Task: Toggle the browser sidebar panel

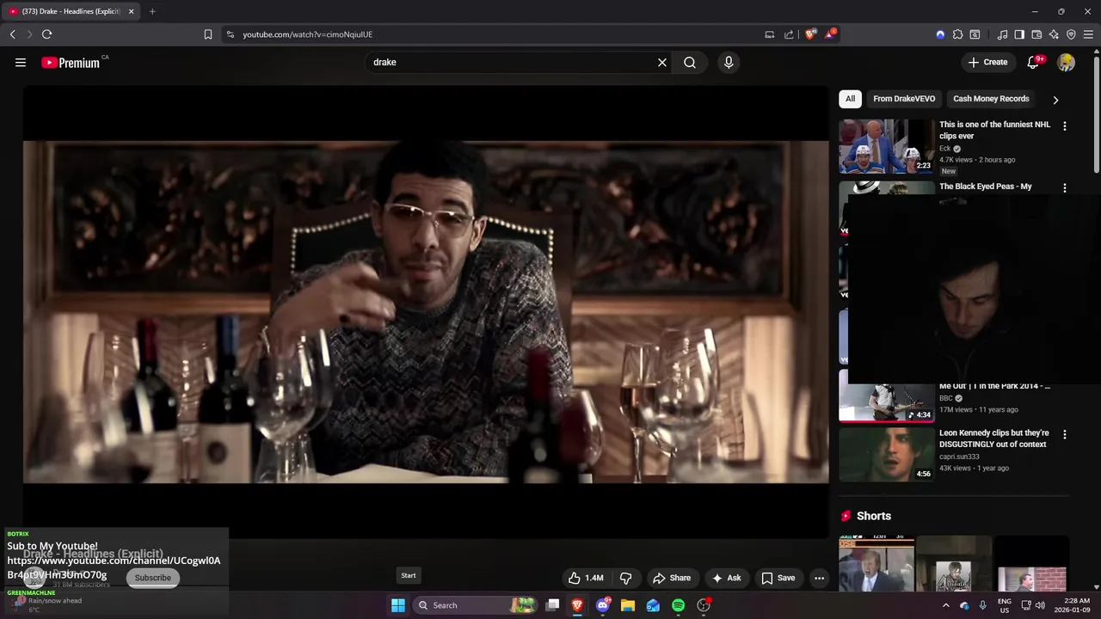Action: (x=1019, y=34)
